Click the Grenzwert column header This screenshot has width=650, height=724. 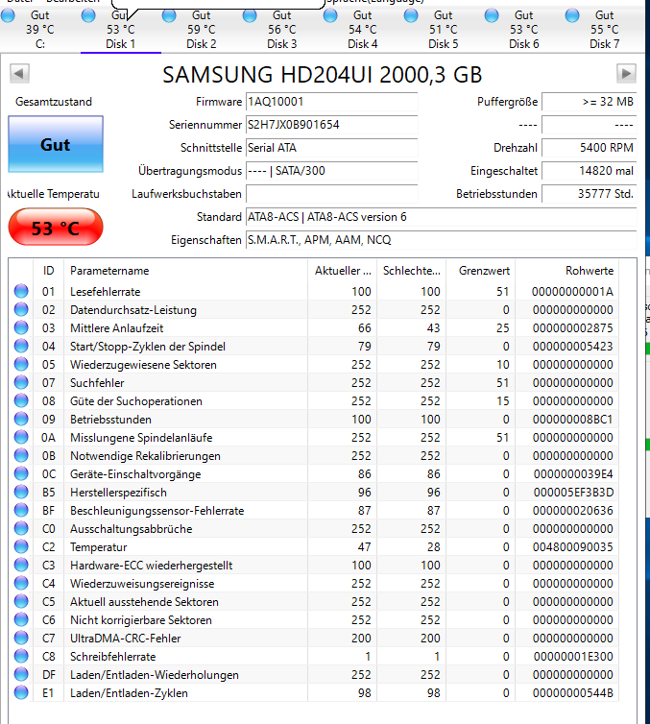tap(481, 271)
